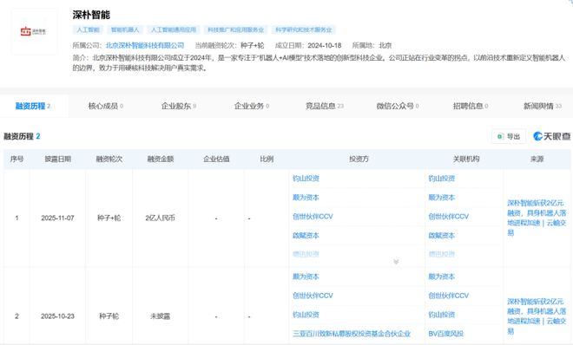Image resolution: width=573 pixels, height=345 pixels.
Task: Click the 智能机器人 tag
Action: (x=125, y=29)
